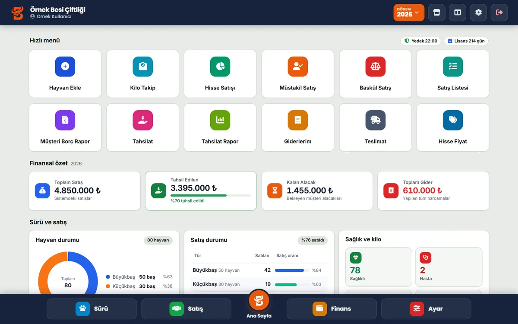Viewport: 518px width, 324px height.
Task: Open the Giderlerim receipt icon
Action: click(298, 120)
